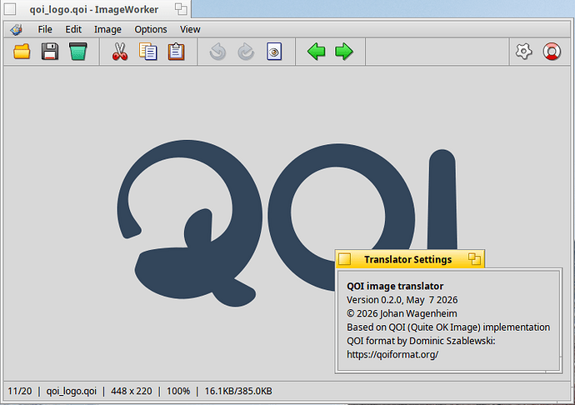Open help with the lifebuoy icon
575x405 pixels.
[552, 52]
